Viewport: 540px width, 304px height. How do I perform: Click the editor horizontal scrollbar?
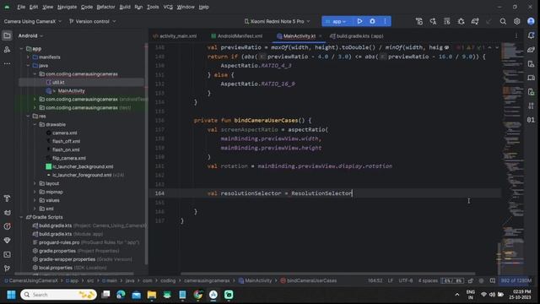pos(327,274)
